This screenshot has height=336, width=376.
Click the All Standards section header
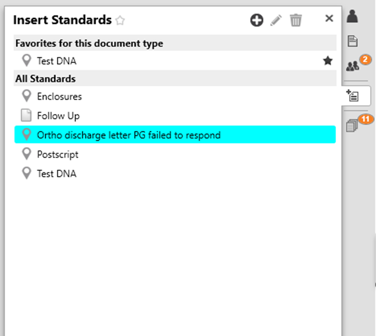click(175, 79)
